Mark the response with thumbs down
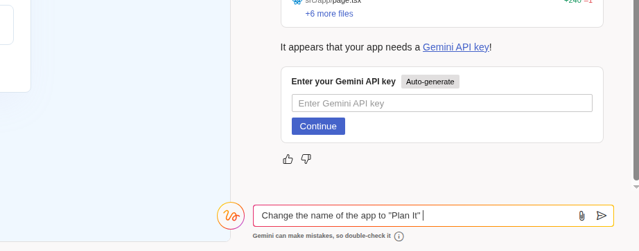The width and height of the screenshot is (639, 251). (x=306, y=159)
